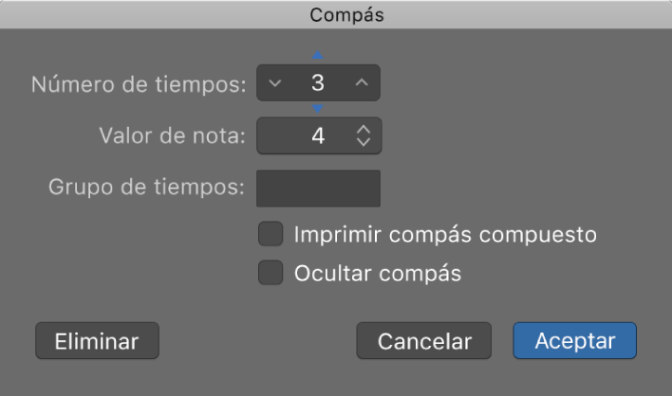Viewport: 672px width, 396px height.
Task: Click the increase chevron for Número de tiempos
Action: point(361,83)
